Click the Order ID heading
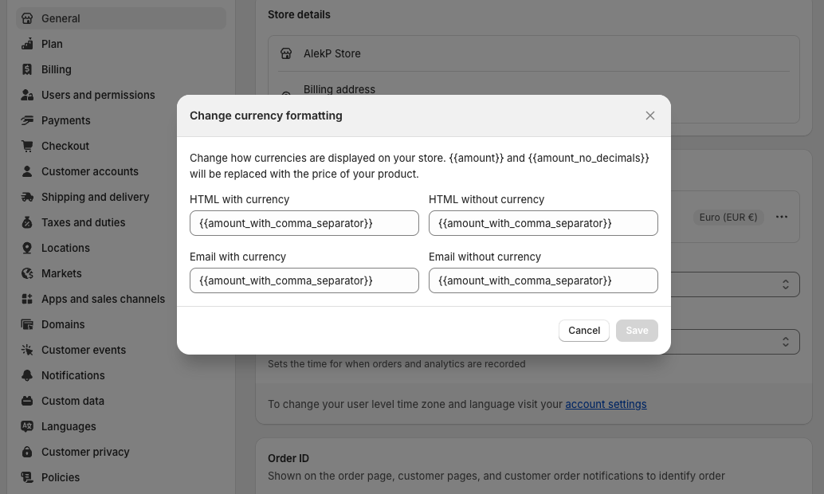The width and height of the screenshot is (824, 494). tap(288, 458)
